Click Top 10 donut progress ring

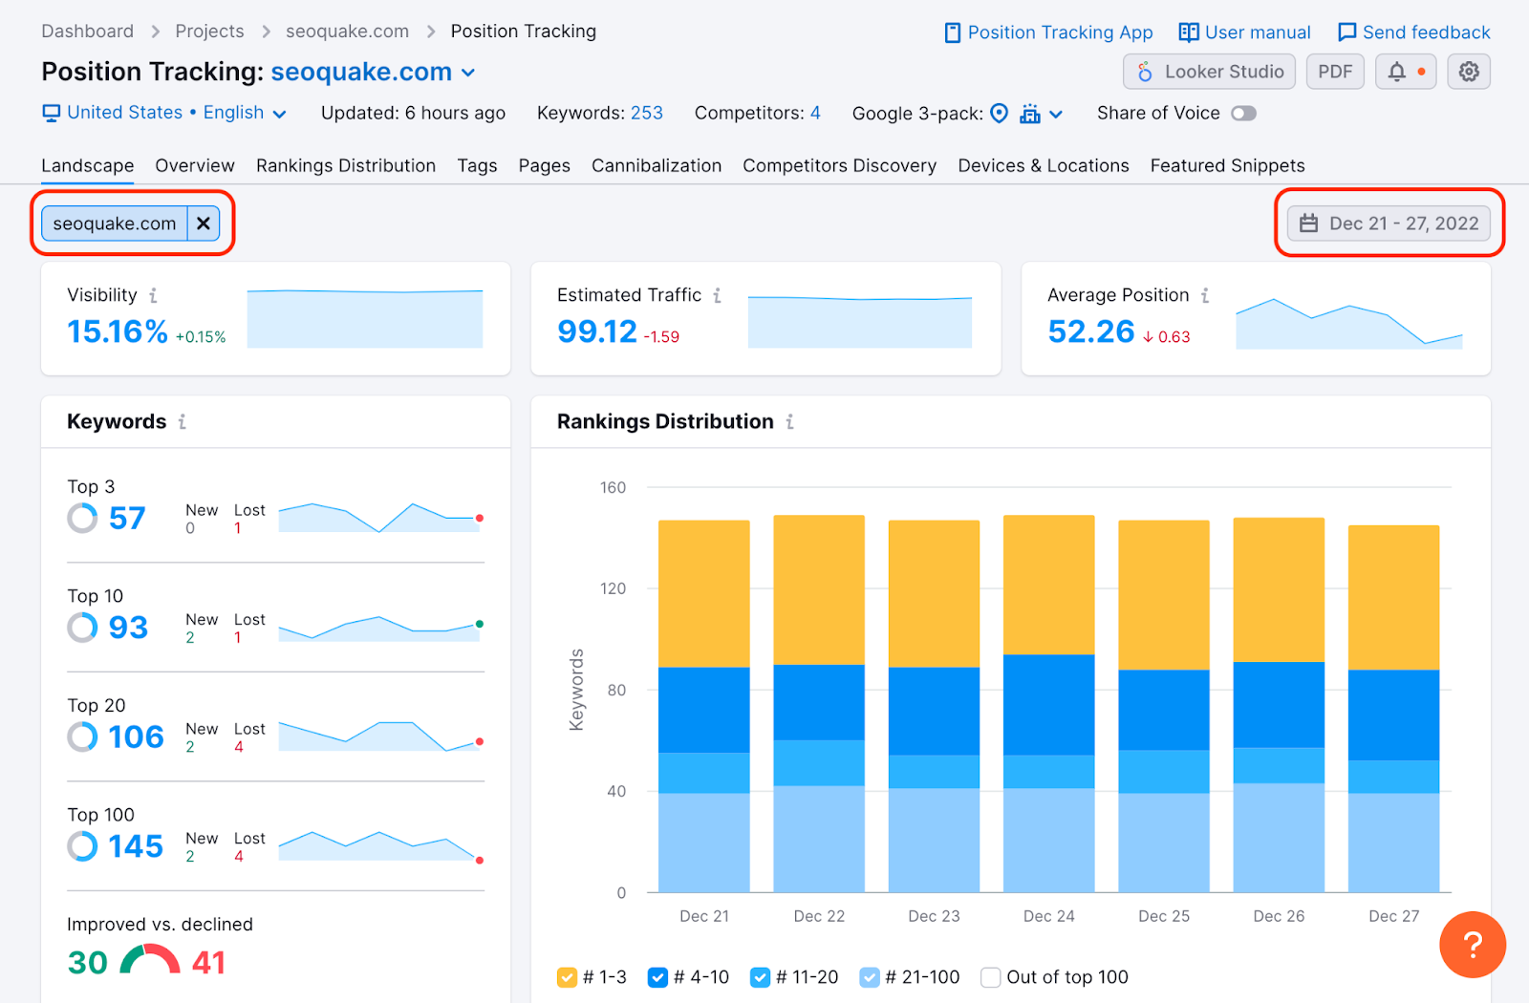[x=82, y=628]
